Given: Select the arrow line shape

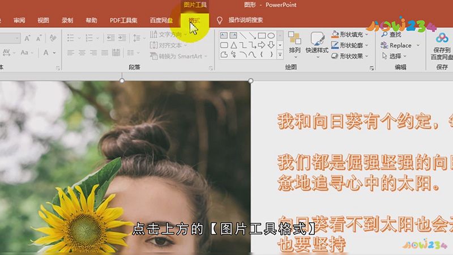Looking at the screenshot, I should [253, 36].
